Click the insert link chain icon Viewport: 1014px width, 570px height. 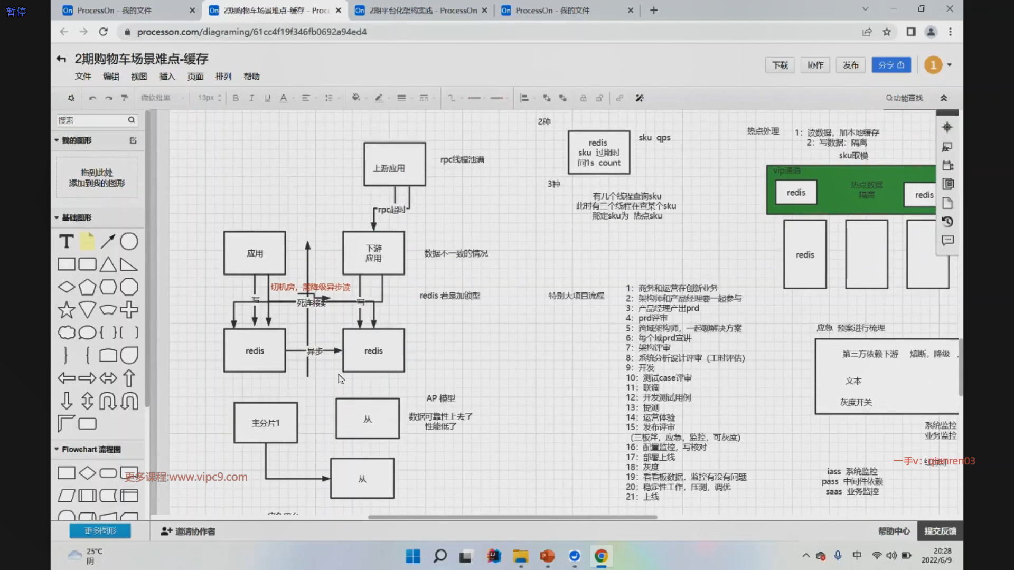point(619,98)
